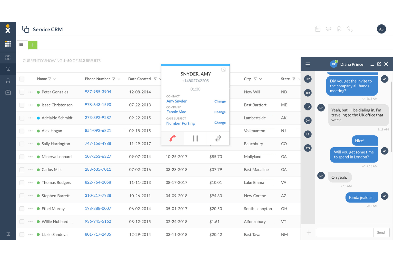Change the contact Amy Snyder
The width and height of the screenshot is (393, 262).
pyautogui.click(x=220, y=101)
